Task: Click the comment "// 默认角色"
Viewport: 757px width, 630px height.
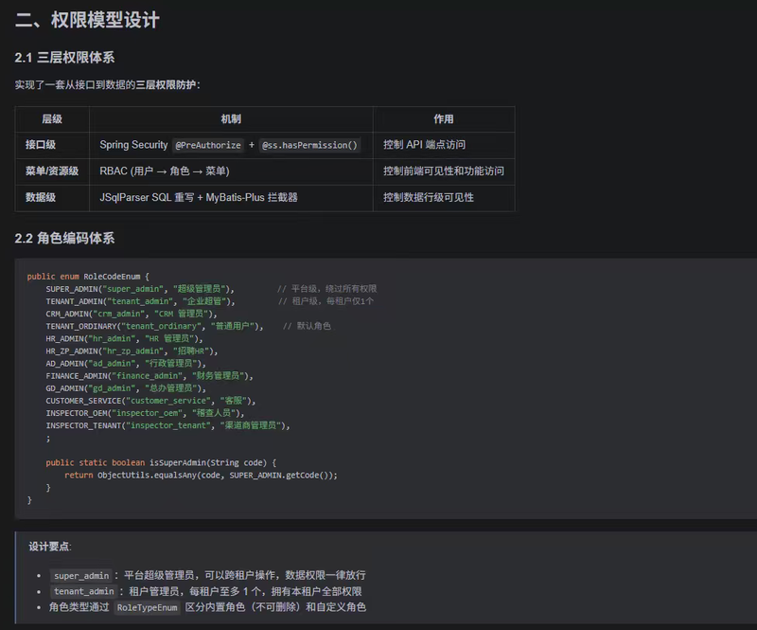Action: click(x=307, y=326)
